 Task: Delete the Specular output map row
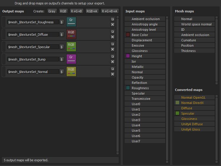tap(113, 49)
